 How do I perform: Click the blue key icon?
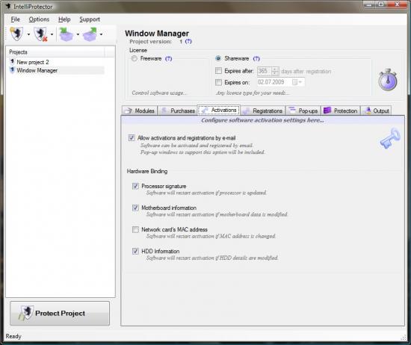[390, 139]
